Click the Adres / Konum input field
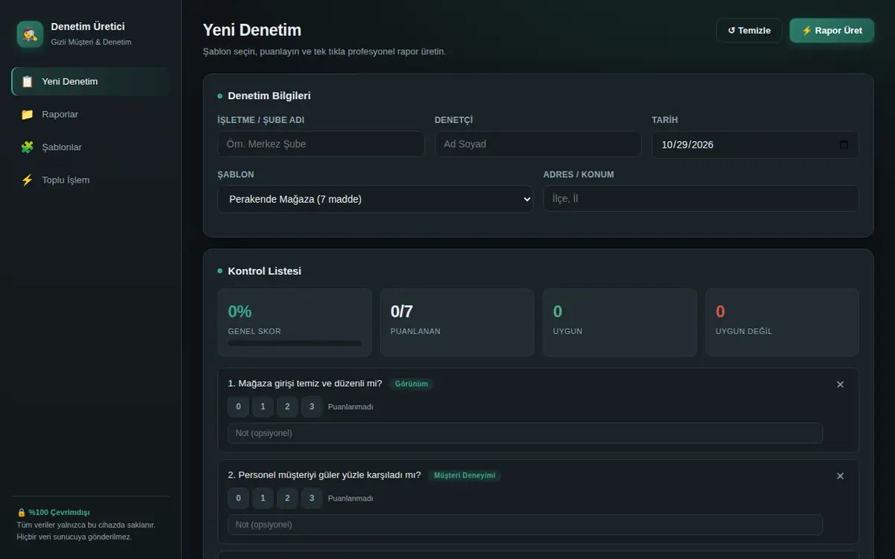 pyautogui.click(x=700, y=198)
